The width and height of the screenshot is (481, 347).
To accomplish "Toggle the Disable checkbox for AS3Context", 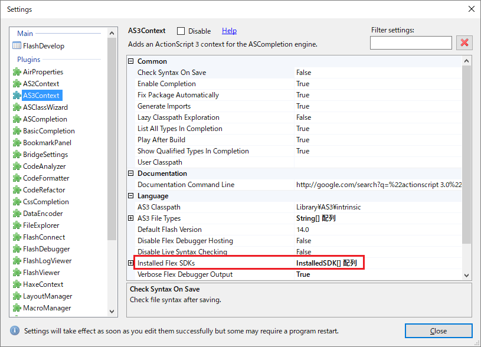I will click(181, 31).
